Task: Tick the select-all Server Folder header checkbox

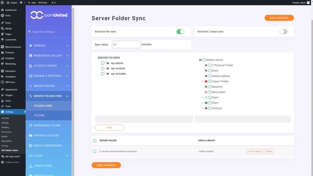Action: click(x=95, y=141)
